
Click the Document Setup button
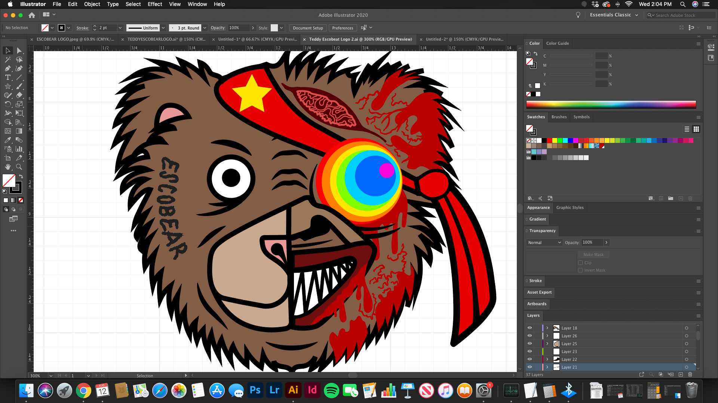click(308, 28)
